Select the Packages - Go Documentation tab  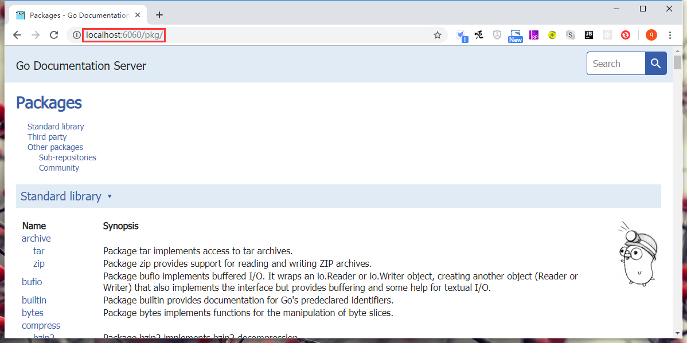pos(77,15)
